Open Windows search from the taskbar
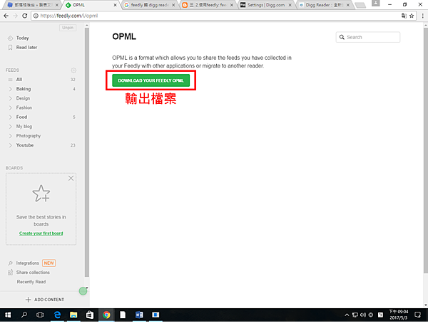 [x=24, y=315]
